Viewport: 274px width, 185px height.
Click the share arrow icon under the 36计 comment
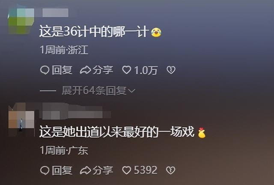click(85, 70)
